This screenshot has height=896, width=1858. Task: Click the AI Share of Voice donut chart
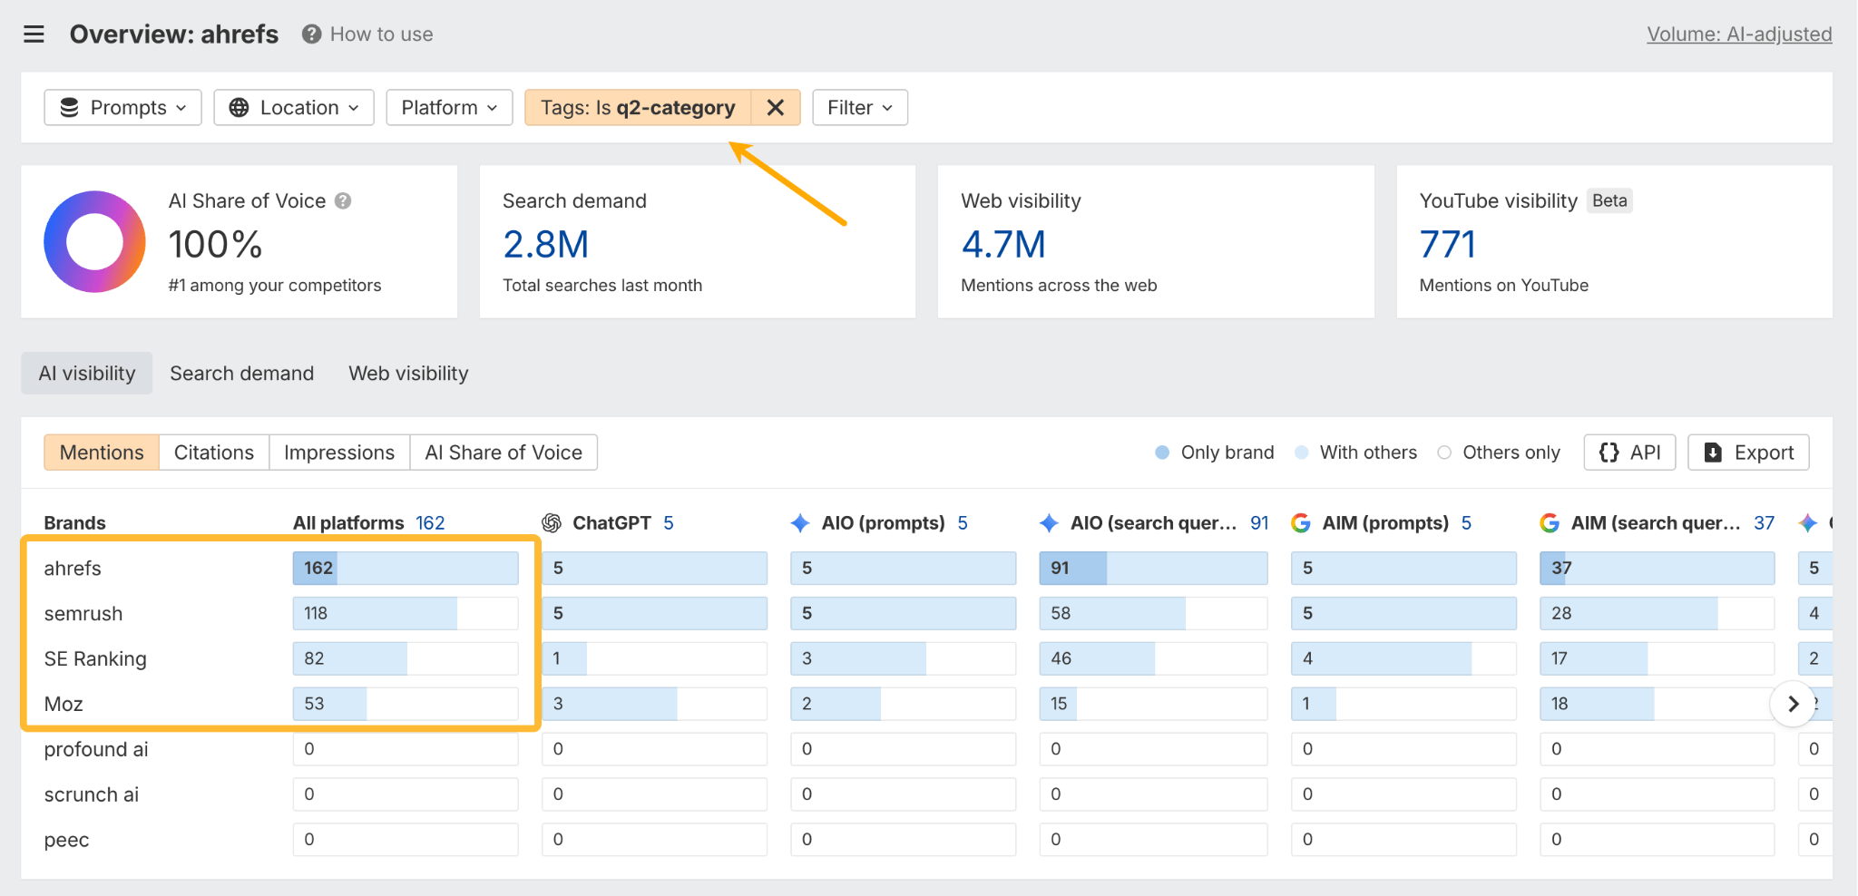94,241
